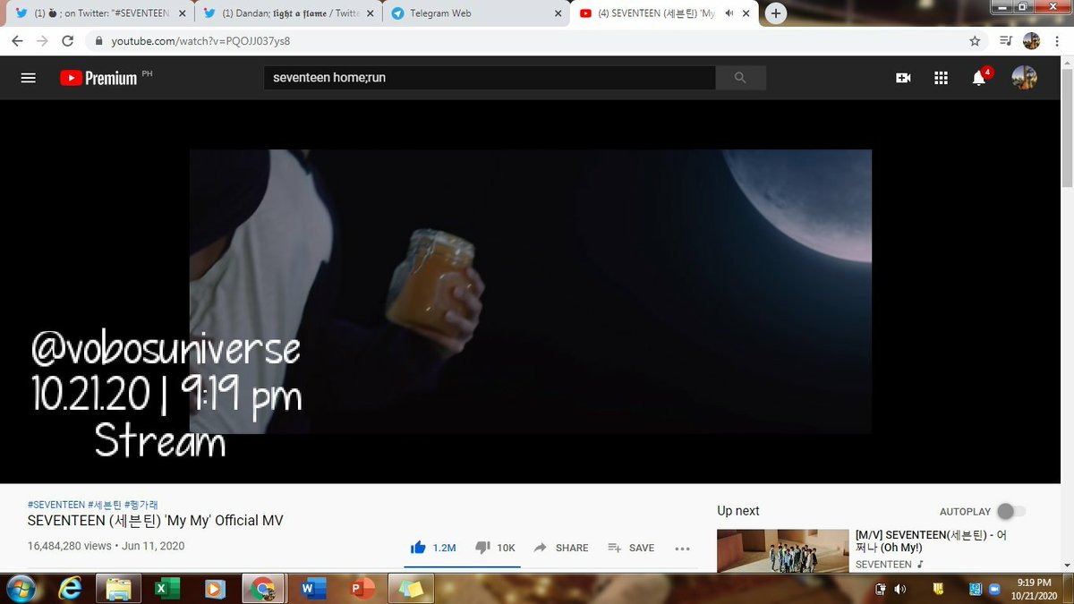Open the more actions three-dot menu
Viewport: 1074px width, 604px height.
[682, 548]
